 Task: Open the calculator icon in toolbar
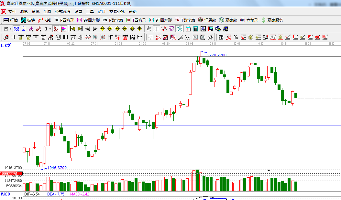pos(195,29)
